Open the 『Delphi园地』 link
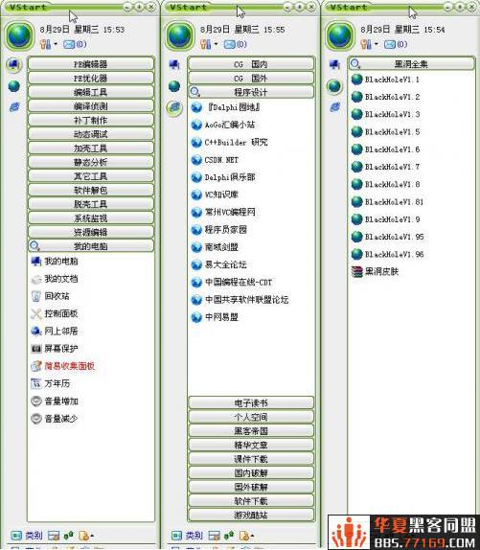The image size is (480, 550). pos(225,107)
